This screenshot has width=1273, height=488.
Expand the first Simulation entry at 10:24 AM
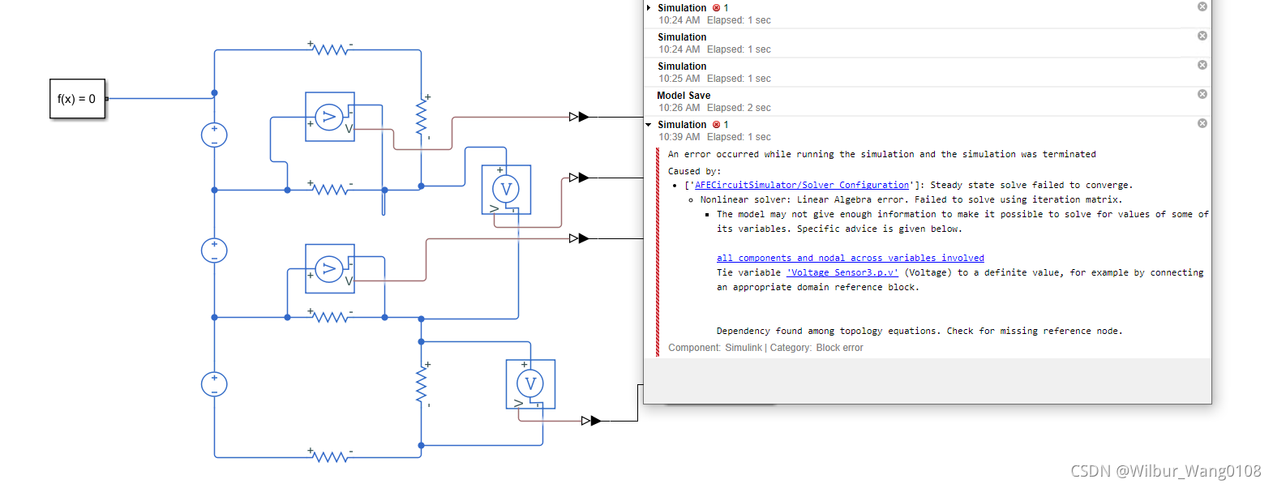(649, 8)
